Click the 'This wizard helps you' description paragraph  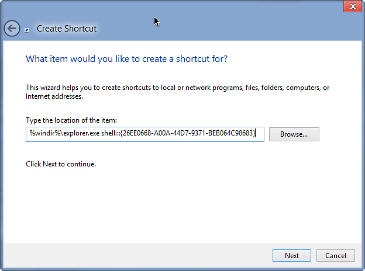177,92
